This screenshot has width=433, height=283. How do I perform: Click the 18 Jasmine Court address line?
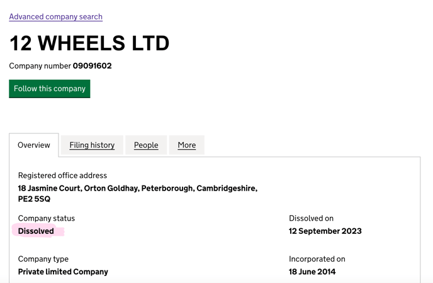(138, 189)
